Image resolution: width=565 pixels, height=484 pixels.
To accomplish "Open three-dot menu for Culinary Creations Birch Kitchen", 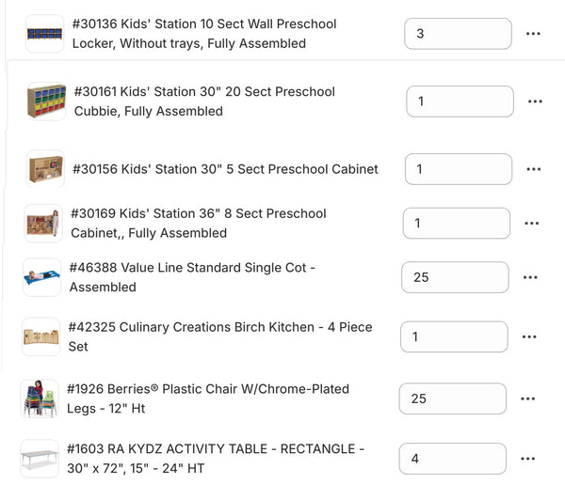I will [529, 336].
